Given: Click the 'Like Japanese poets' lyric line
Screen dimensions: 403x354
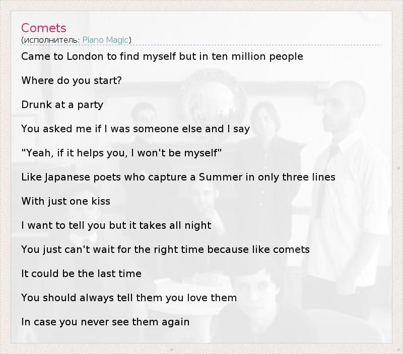Looking at the screenshot, I should point(178,177).
